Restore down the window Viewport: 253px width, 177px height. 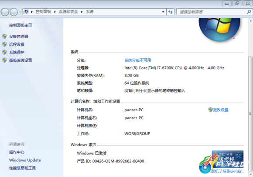[237, 3]
